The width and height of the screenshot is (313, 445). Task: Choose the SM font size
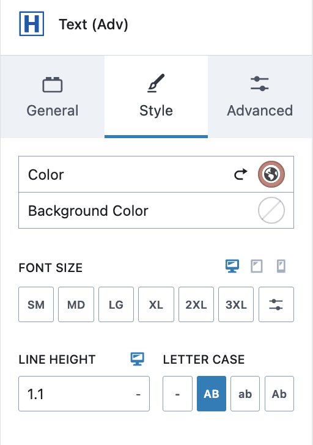(36, 304)
